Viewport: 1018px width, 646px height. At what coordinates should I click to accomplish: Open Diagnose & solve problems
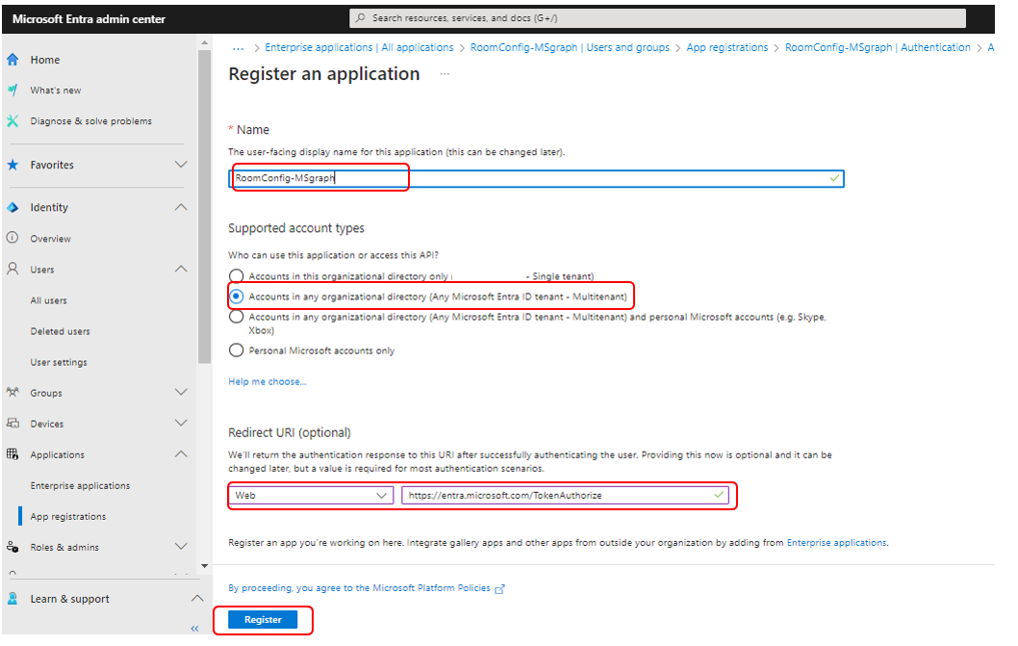click(90, 121)
